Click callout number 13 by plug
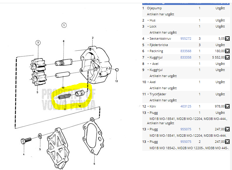Screen dimensions: 232x170 tap(116, 81)
